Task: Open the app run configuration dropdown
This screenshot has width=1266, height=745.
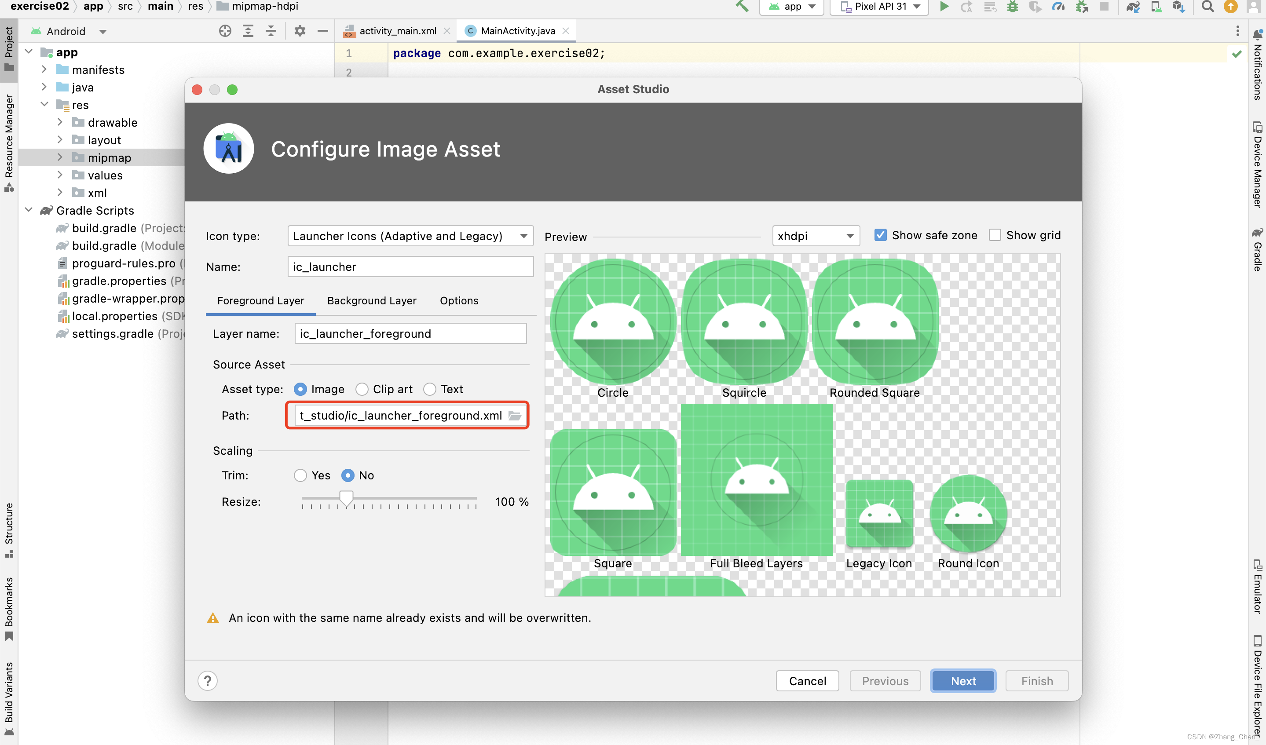Action: 791,7
